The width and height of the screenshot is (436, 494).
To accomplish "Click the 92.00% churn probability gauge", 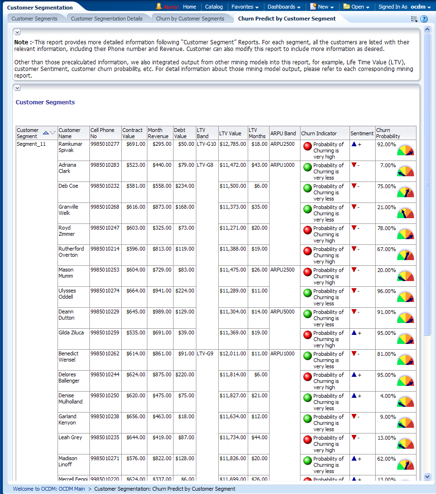I will 406,151.
